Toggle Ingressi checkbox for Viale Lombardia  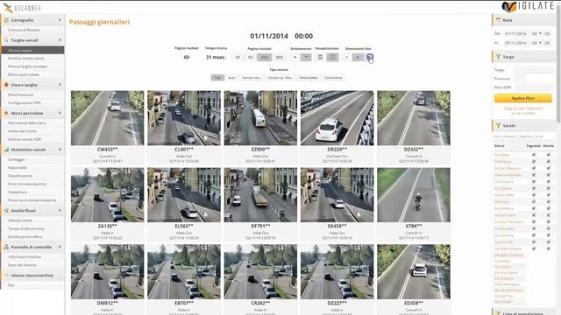click(534, 175)
